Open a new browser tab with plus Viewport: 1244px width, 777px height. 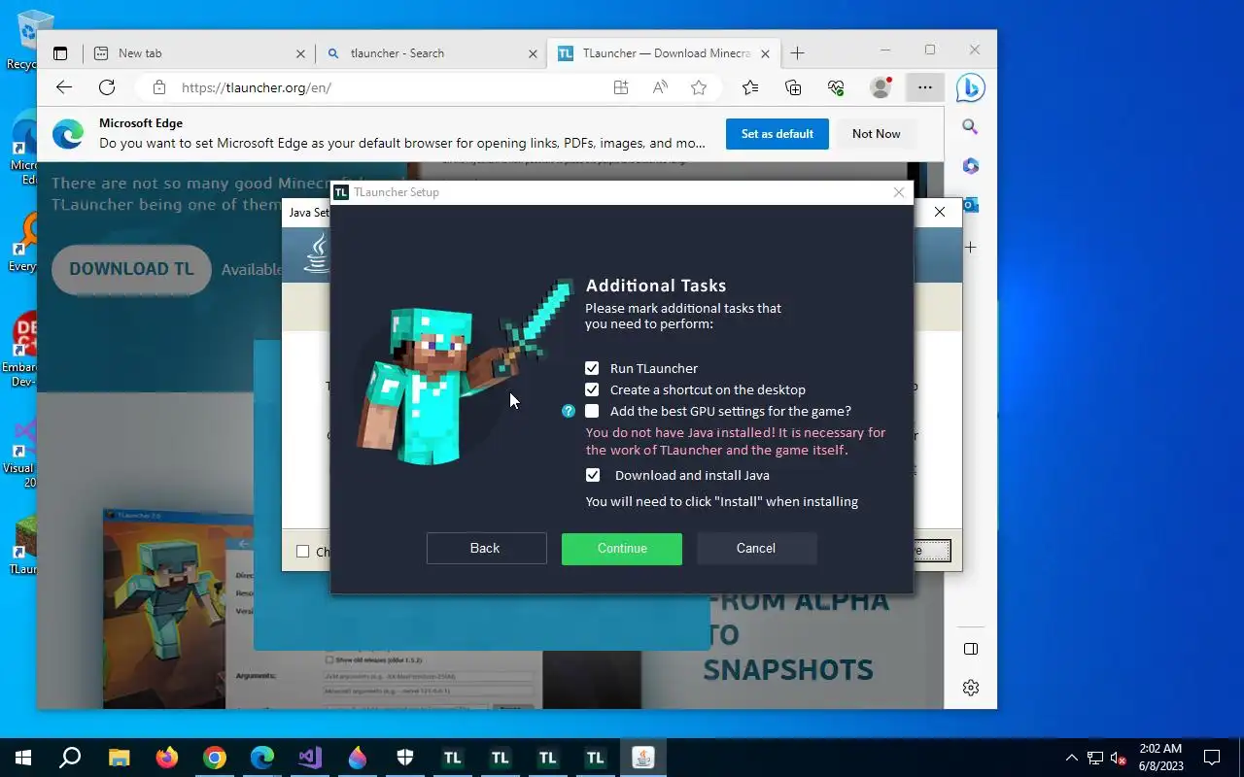[797, 53]
